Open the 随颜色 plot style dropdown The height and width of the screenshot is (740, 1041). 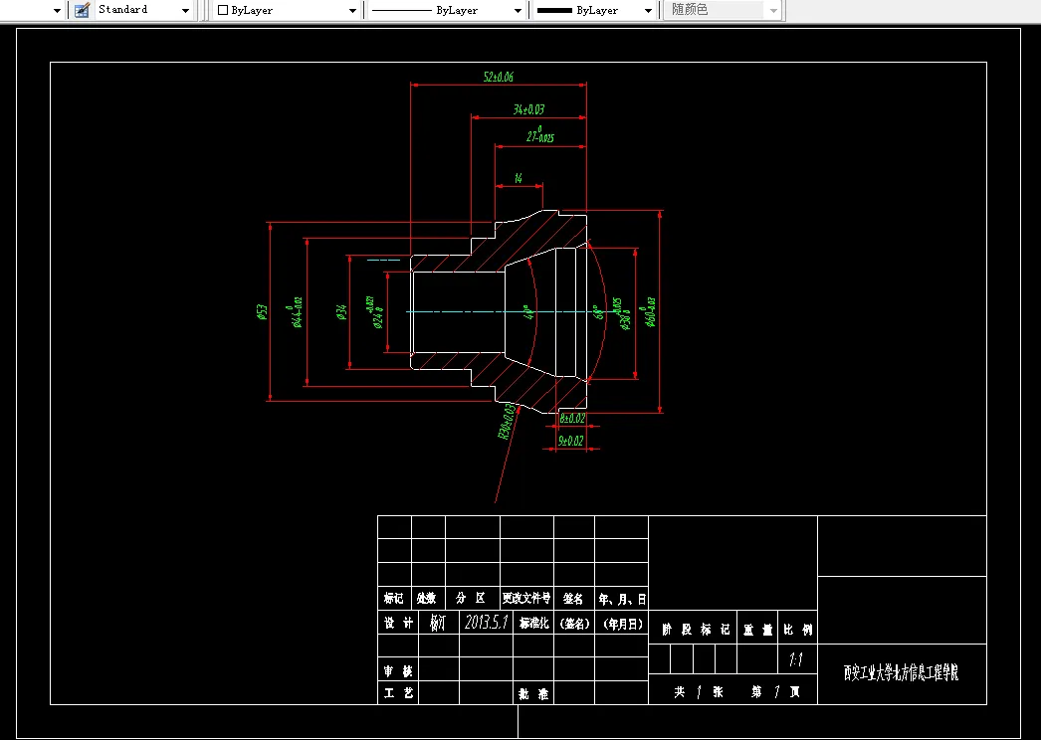[772, 11]
